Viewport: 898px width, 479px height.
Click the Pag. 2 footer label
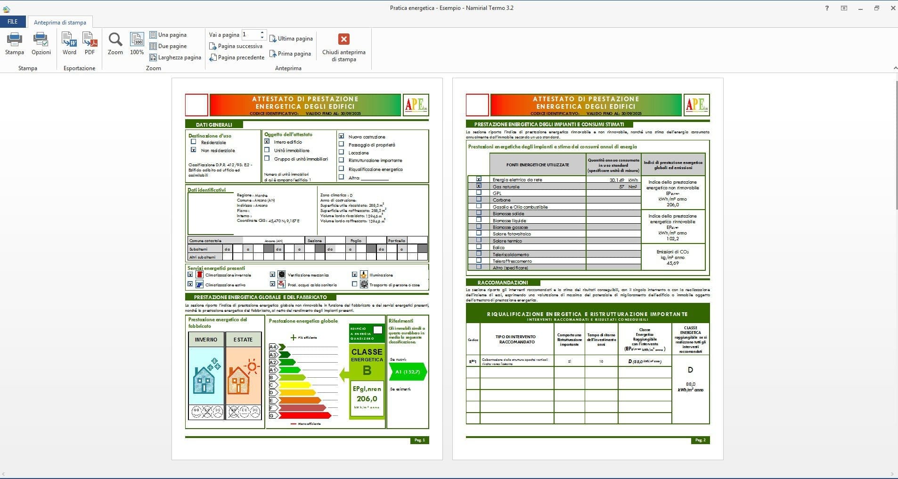(x=701, y=440)
